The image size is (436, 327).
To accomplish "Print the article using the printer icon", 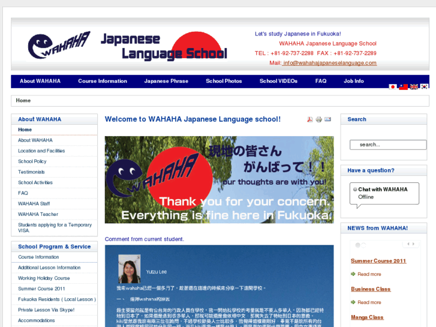I will point(318,119).
